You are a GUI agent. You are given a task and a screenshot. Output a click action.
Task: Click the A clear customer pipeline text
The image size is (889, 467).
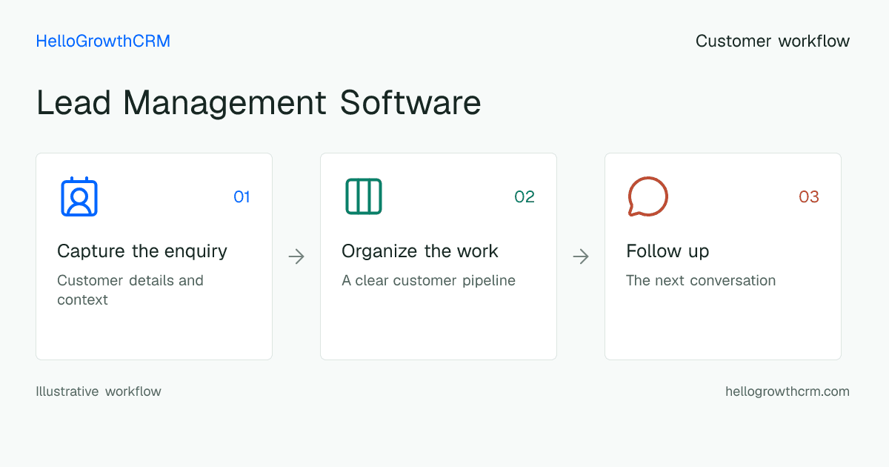point(428,281)
